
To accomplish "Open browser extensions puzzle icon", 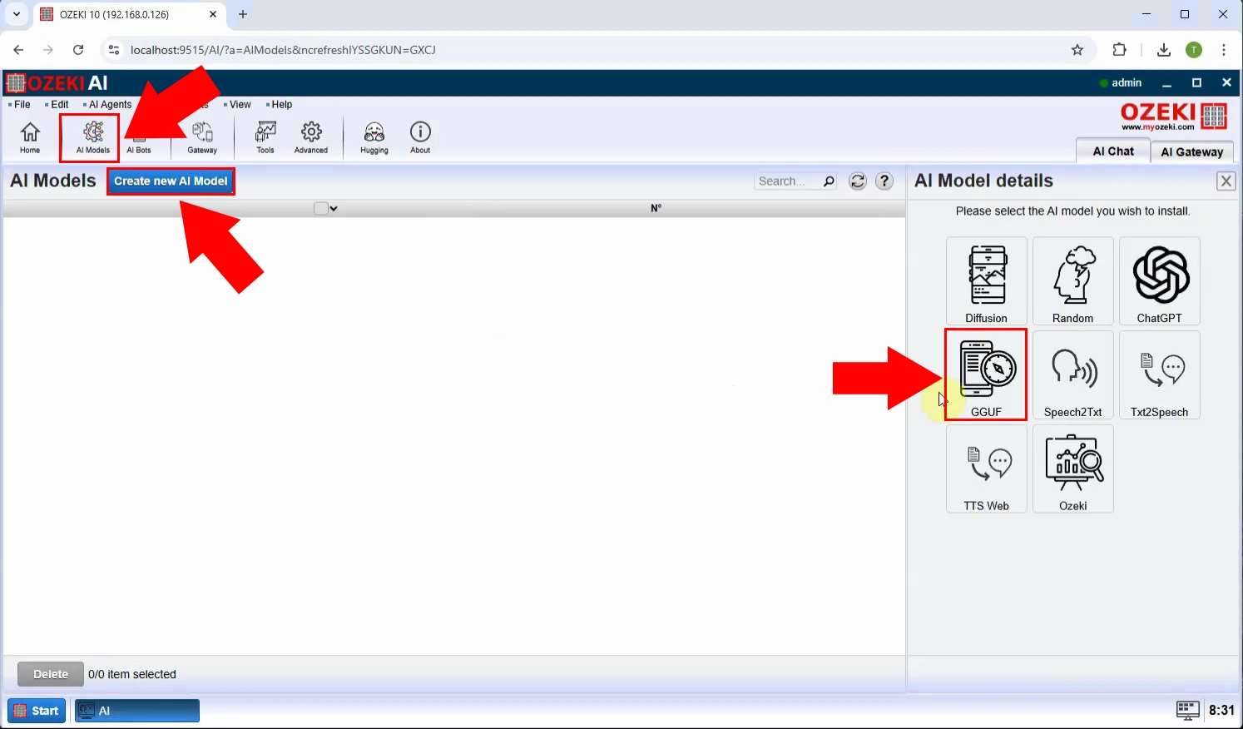I will click(1120, 50).
